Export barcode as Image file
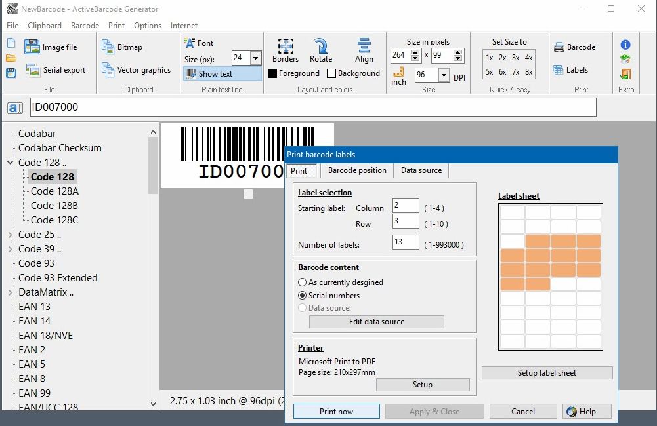The image size is (657, 426). point(51,47)
